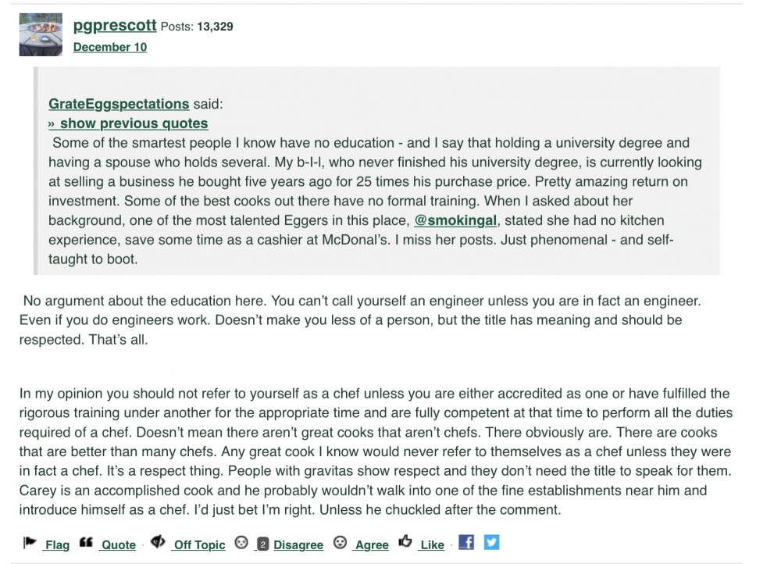Click the flag icon below the post
Viewport: 781px width, 564px height.
(30, 541)
